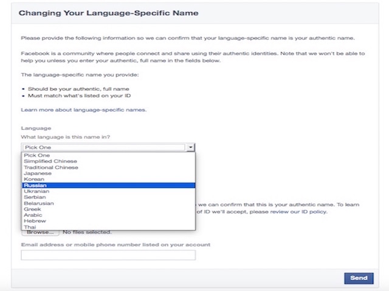Select Traditional Chinese option

tap(108, 167)
